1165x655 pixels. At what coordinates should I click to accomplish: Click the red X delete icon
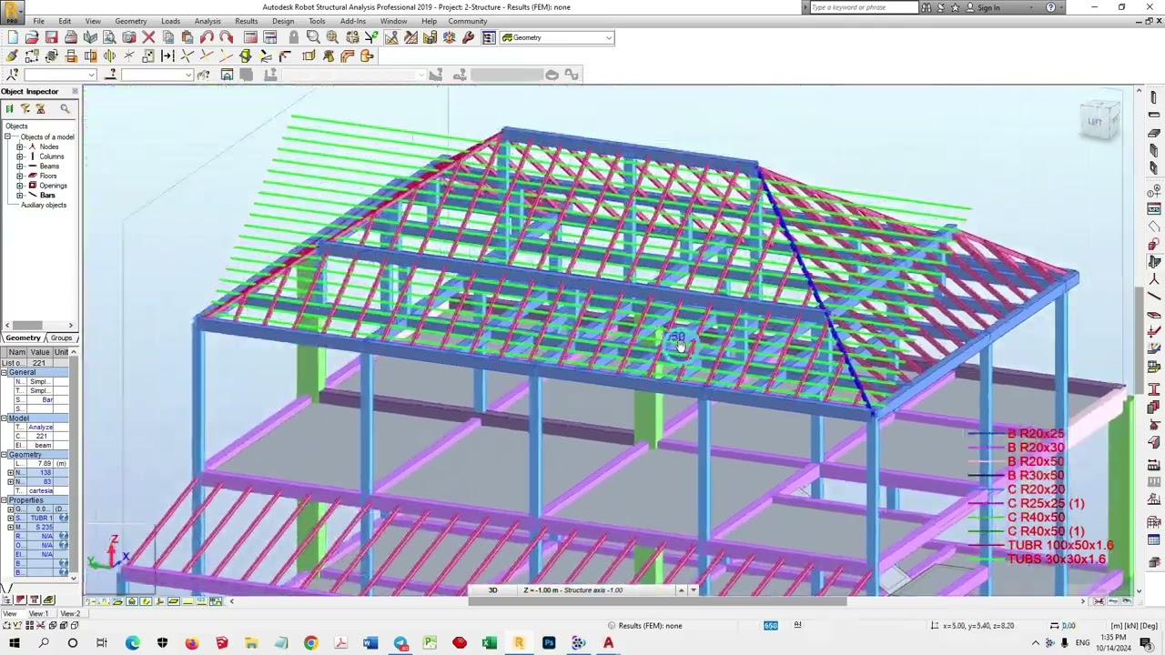(x=148, y=37)
